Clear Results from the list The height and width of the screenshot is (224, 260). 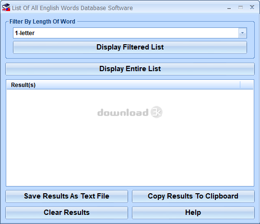(x=67, y=212)
